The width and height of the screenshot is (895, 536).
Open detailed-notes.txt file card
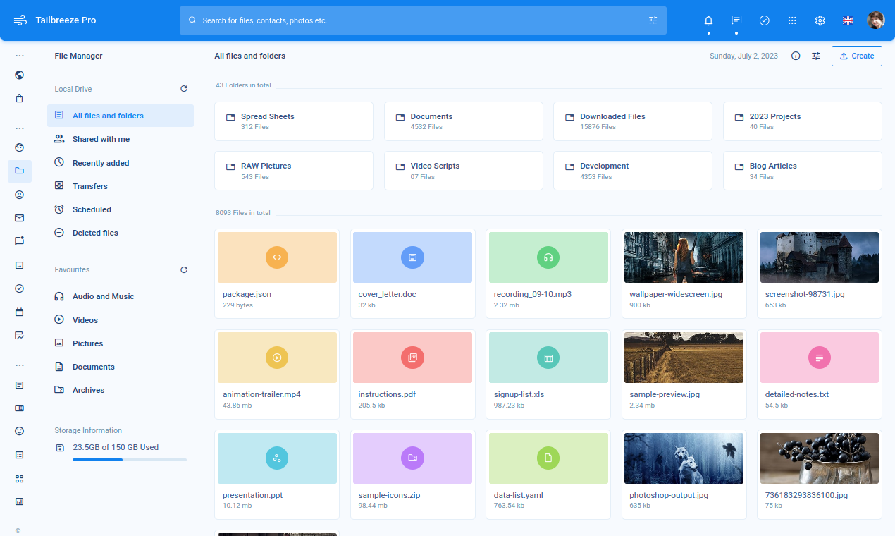(x=820, y=374)
